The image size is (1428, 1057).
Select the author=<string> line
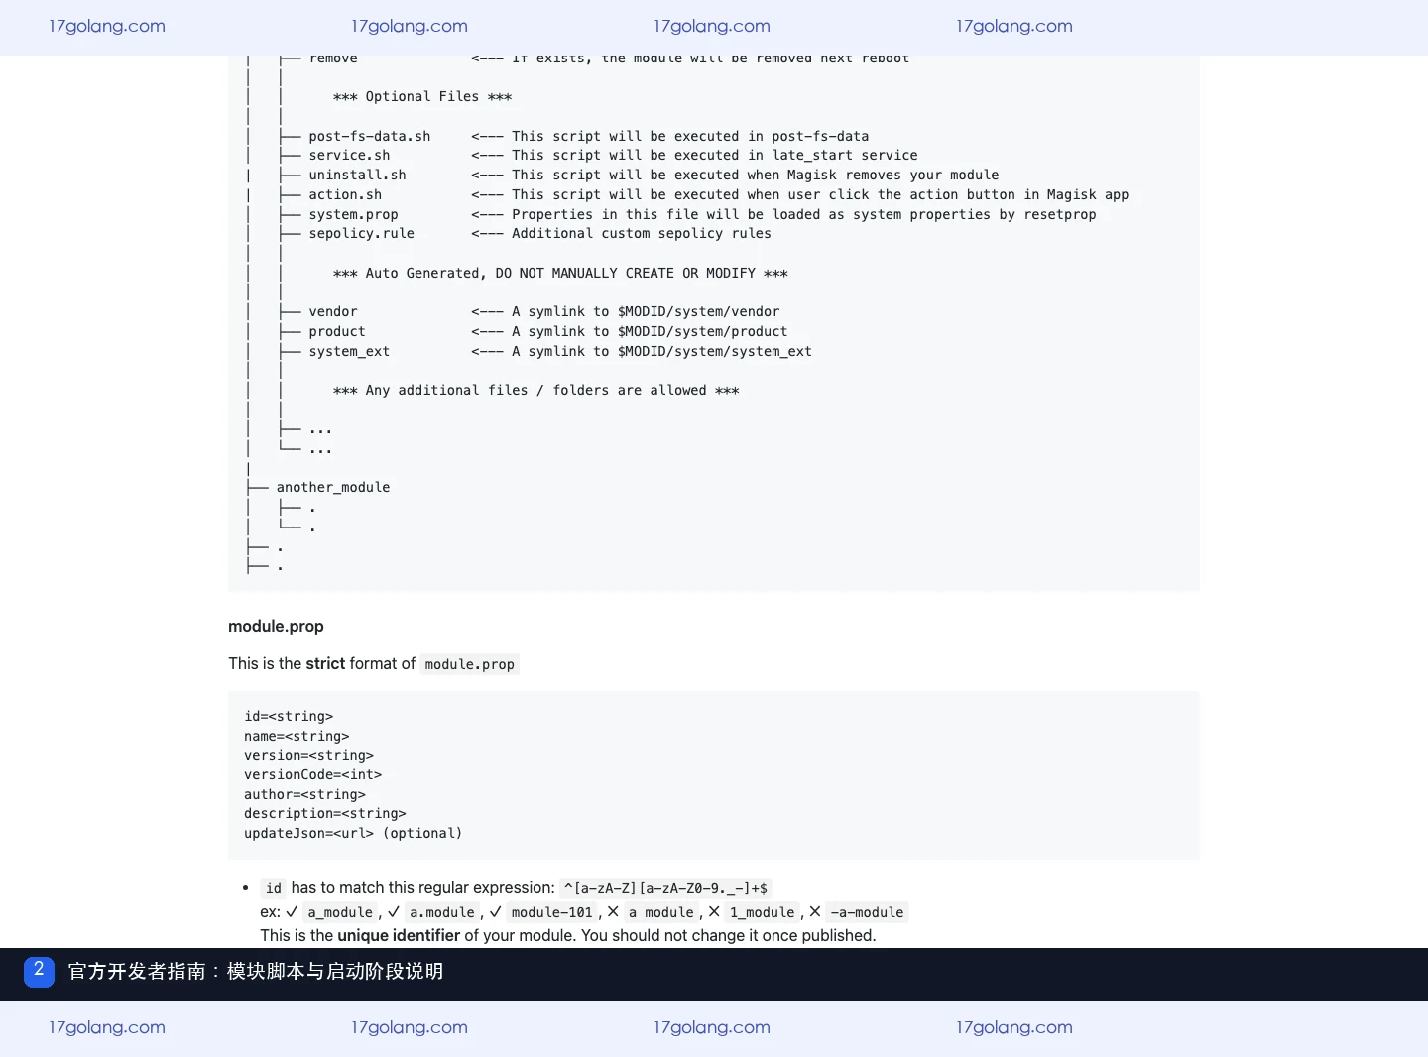pos(304,794)
